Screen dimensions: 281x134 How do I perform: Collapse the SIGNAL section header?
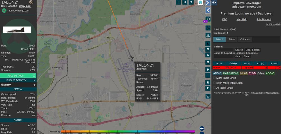click(18, 120)
